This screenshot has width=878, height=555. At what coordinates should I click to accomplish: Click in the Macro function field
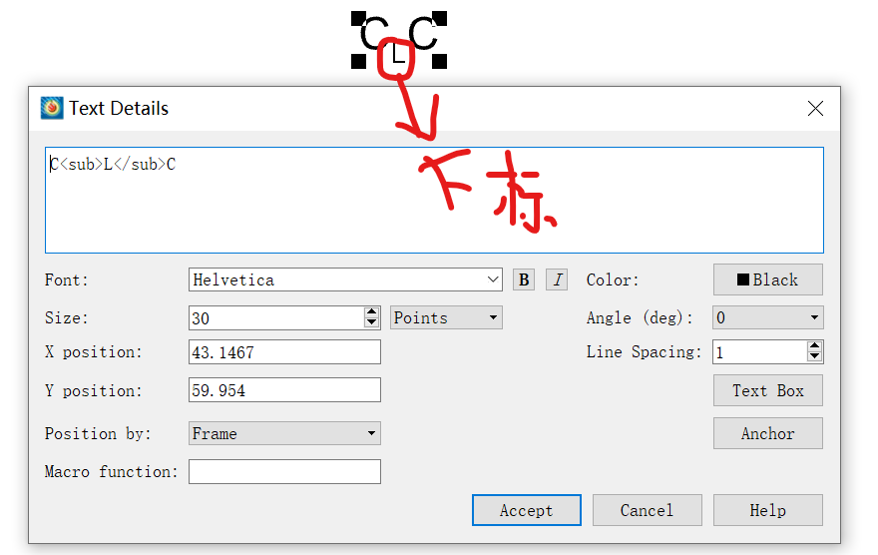click(x=284, y=471)
